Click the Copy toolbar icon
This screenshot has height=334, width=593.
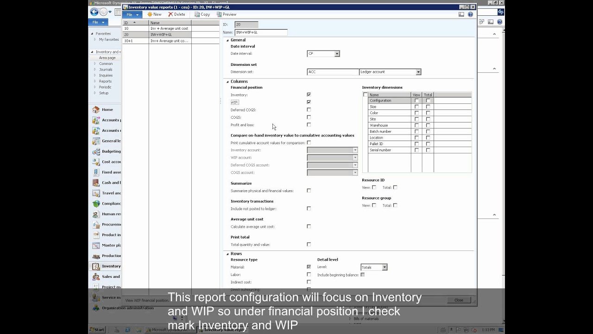(x=197, y=14)
